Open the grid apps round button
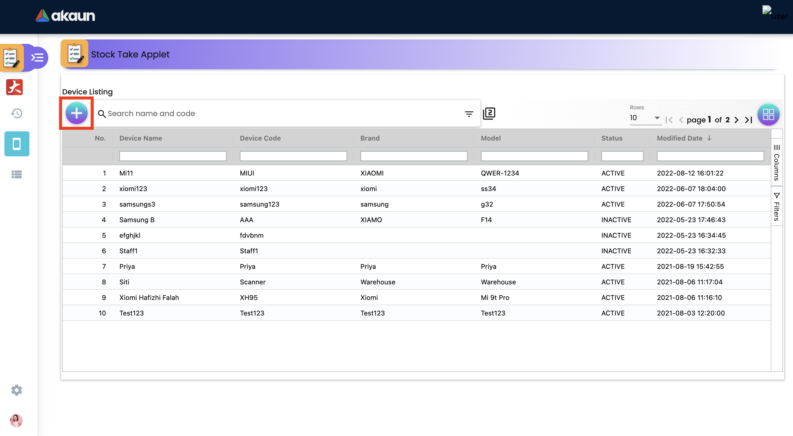 coord(768,114)
